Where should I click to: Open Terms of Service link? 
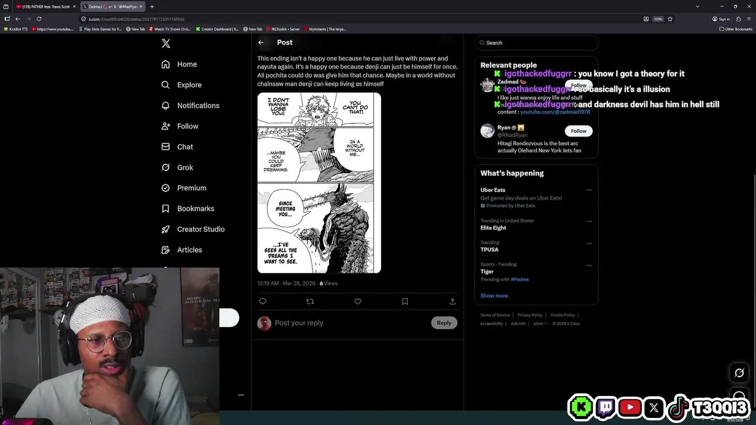pyautogui.click(x=495, y=315)
